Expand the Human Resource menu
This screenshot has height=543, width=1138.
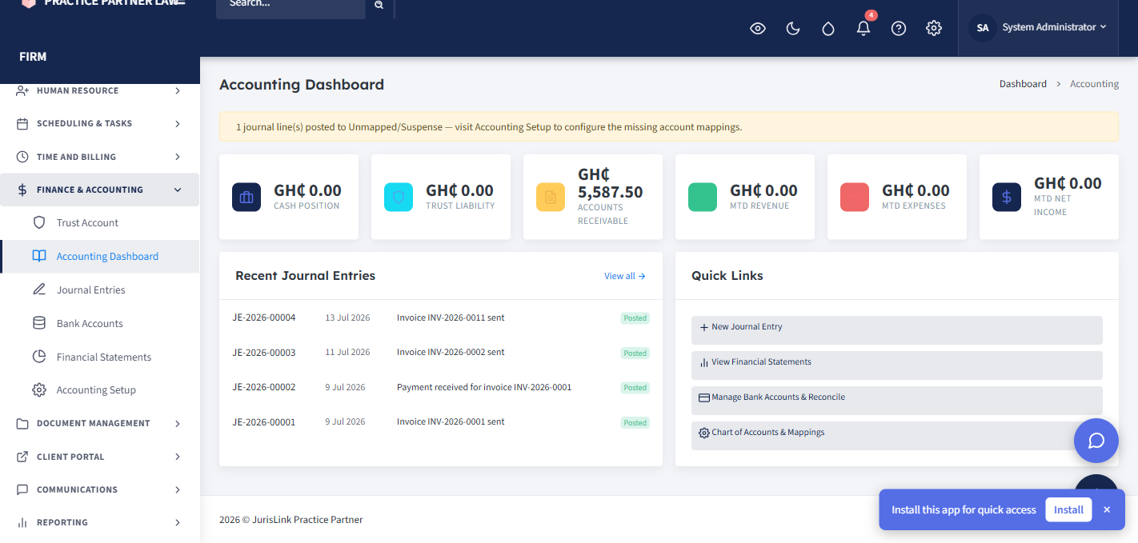(99, 90)
